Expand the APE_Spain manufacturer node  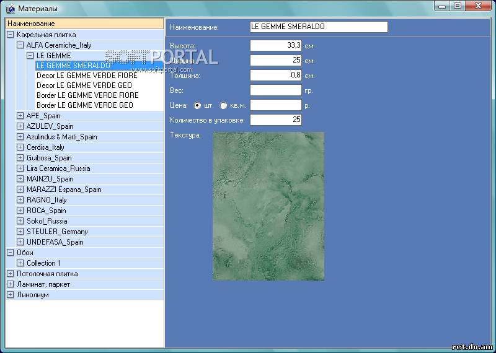tap(20, 116)
